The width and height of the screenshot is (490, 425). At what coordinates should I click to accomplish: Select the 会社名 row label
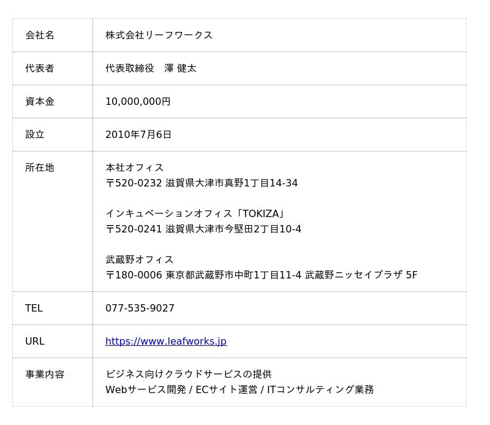click(x=40, y=36)
